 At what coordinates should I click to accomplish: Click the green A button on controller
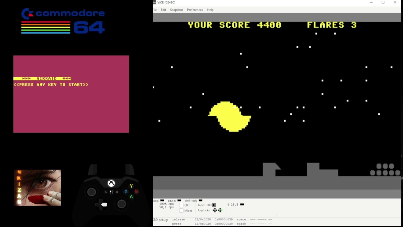(131, 197)
